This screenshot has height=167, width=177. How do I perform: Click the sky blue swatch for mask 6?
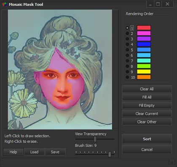click(x=144, y=55)
